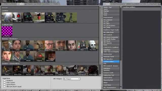This screenshot has height=91, width=162.
Task: Collapse the NPC Control category header
Action: tap(111, 35)
